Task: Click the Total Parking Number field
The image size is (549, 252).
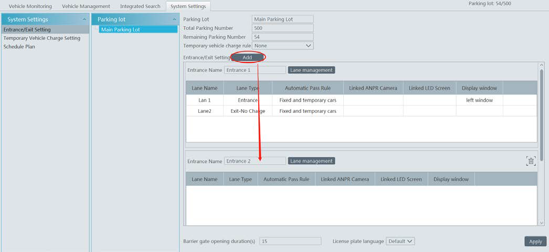Action: point(282,28)
